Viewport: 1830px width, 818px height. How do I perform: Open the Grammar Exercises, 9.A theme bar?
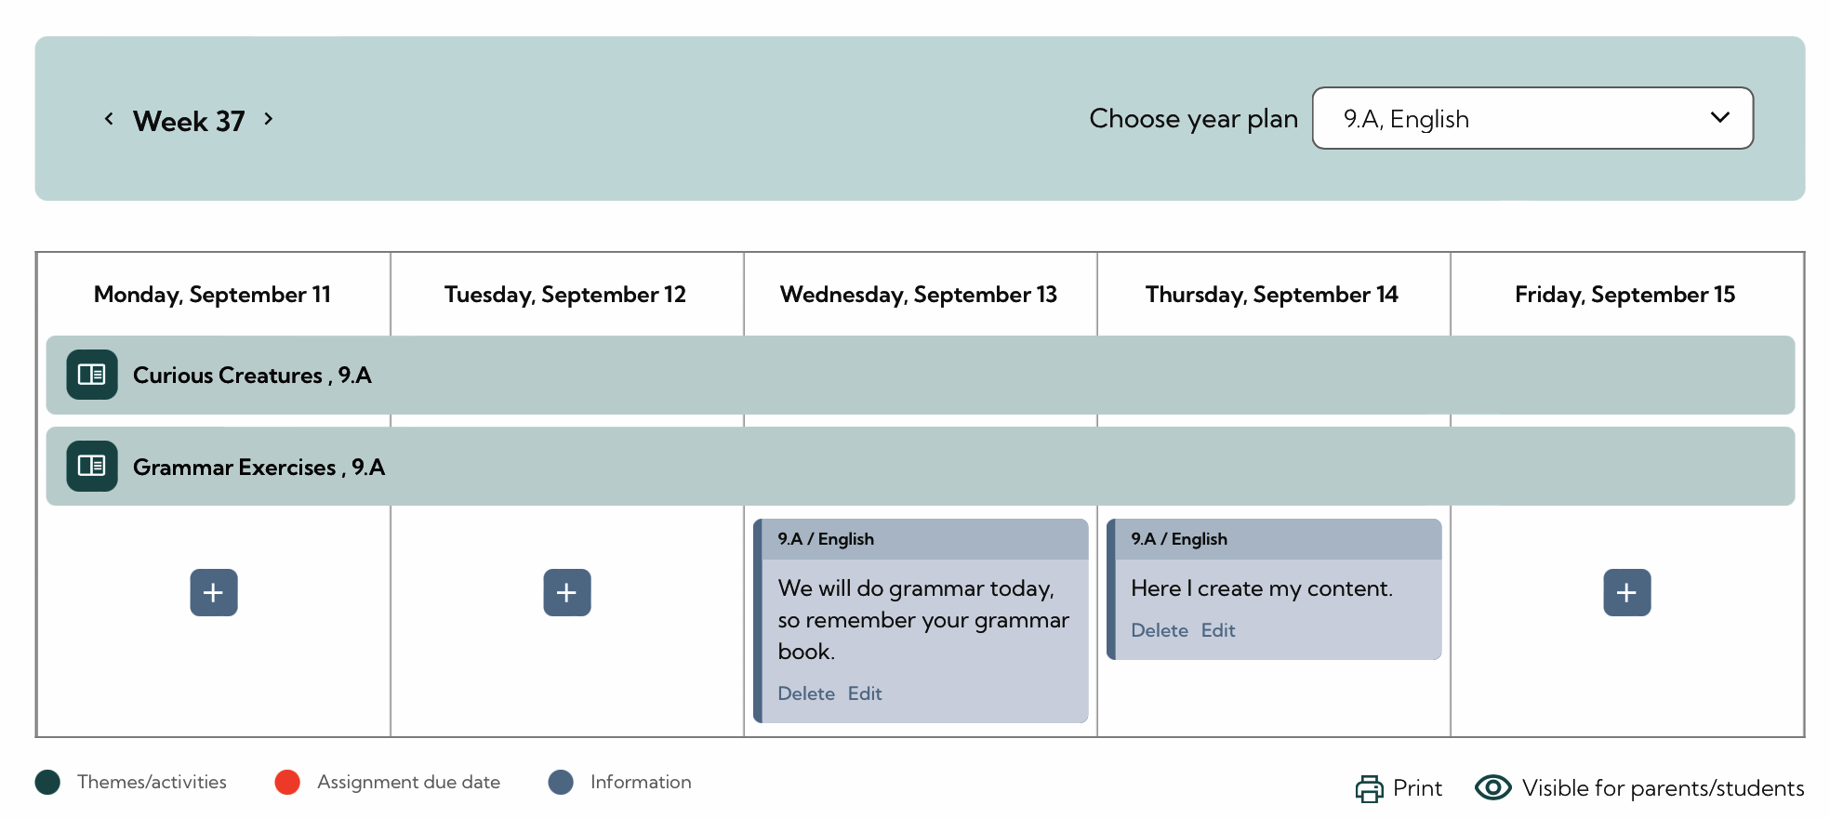point(259,467)
